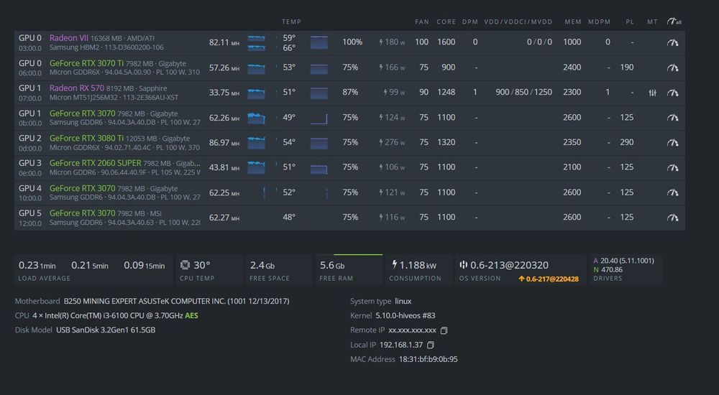Upgrade to version 0.6-217@220428
The image size is (719, 395).
549,279
